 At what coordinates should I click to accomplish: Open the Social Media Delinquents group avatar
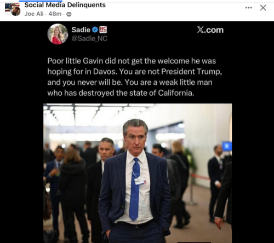point(10,7)
